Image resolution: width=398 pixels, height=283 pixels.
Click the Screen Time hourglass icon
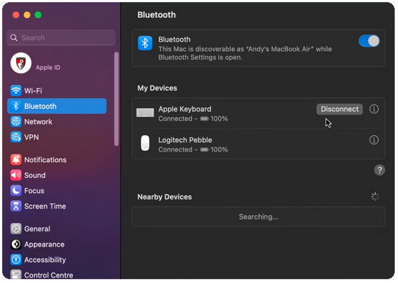(16, 206)
